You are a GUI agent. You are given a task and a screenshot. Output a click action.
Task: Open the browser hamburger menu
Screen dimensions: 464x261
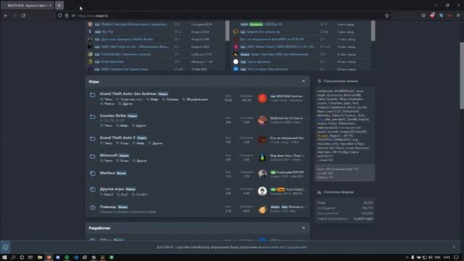pos(458,16)
